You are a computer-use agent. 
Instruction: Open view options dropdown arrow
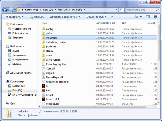[x=141, y=17]
